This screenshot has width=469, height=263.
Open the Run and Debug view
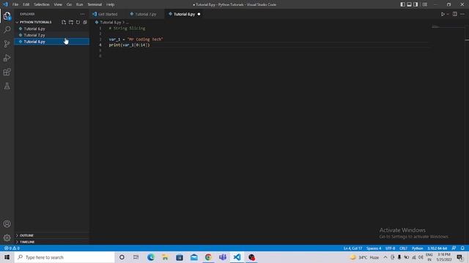(7, 58)
